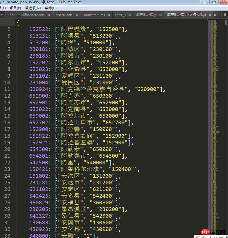This screenshot has width=228, height=238.
Task: Click the string "昂昂溪区"
Action: [x=74, y=209]
